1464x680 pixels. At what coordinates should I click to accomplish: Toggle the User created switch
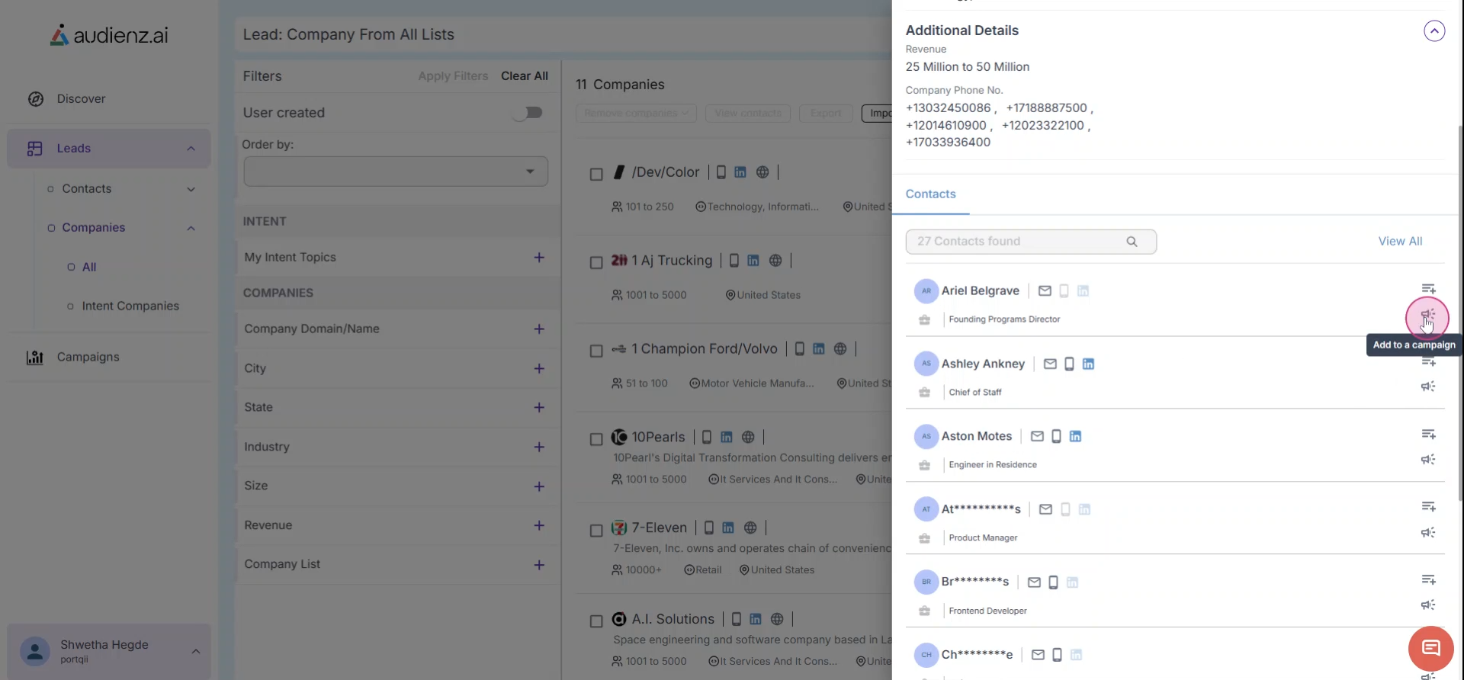coord(528,113)
